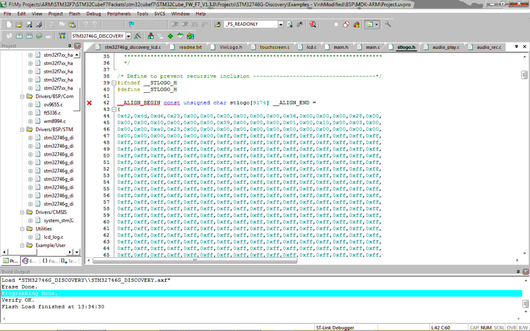Click the editor horizontal scrollbar thumb
Screen dimensions: 530x331
[195, 260]
